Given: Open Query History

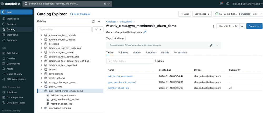Looking at the screenshot, I should pos(16,74).
